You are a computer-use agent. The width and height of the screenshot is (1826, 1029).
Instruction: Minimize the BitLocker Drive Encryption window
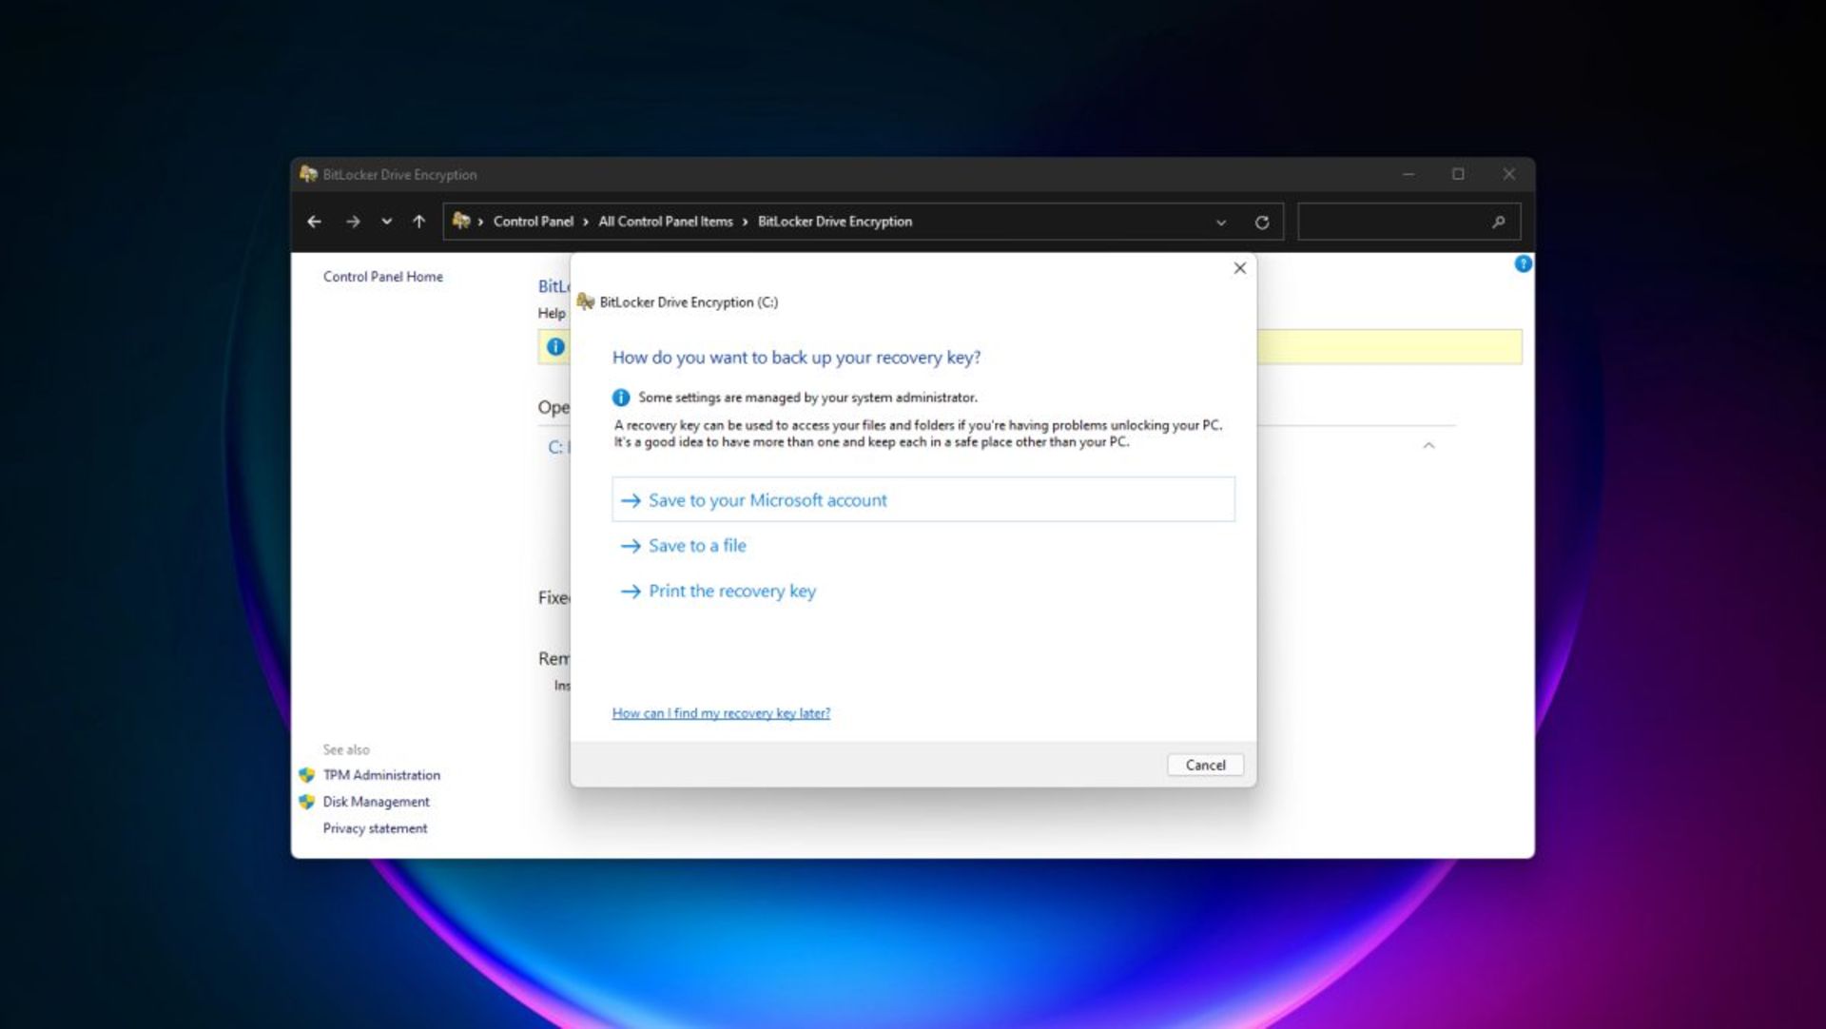[x=1408, y=174]
